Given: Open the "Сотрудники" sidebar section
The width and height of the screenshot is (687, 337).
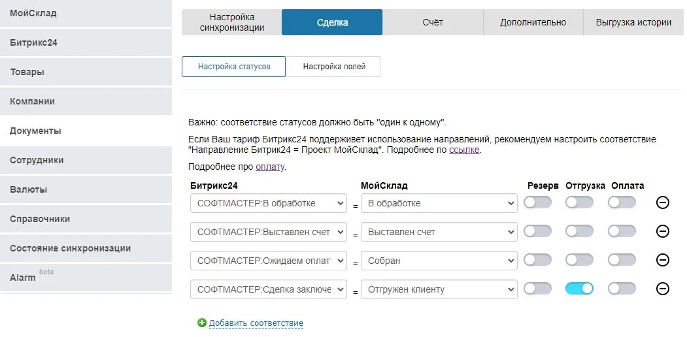Looking at the screenshot, I should (x=86, y=160).
